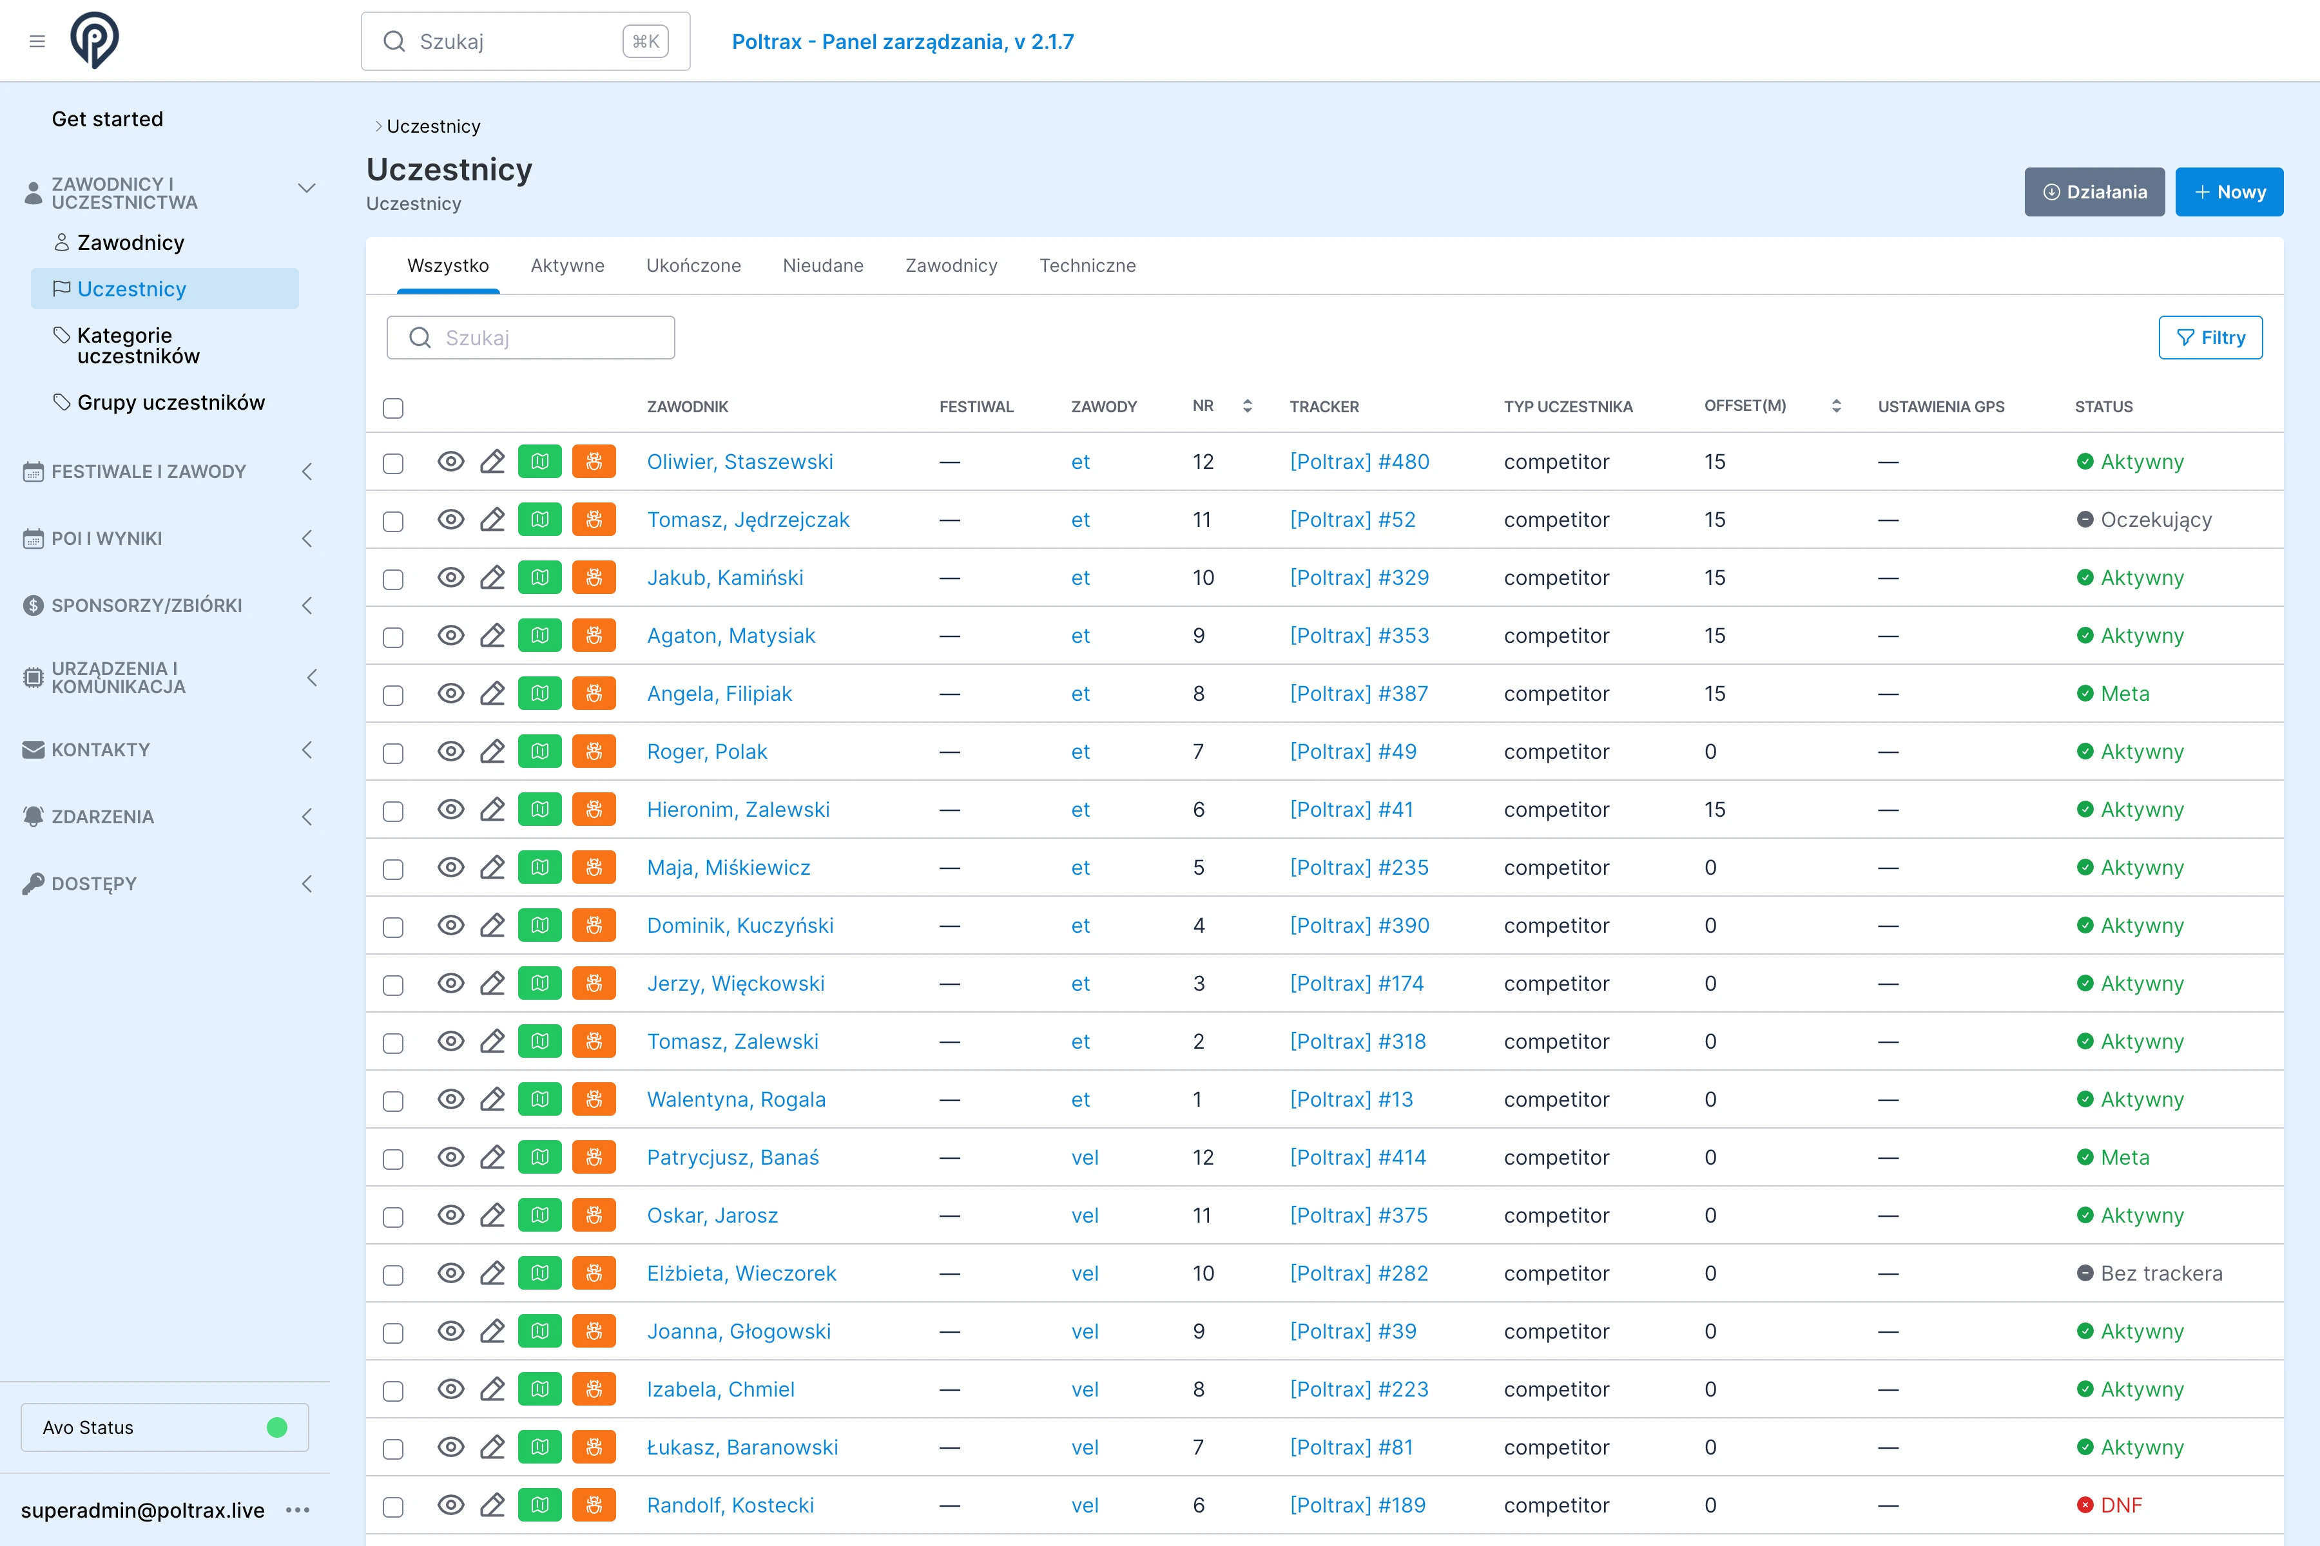
Task: Switch to the Aktywne tab
Action: tap(567, 265)
